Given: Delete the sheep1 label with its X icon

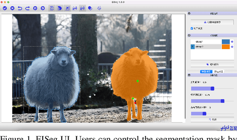Looking at the screenshot, I should 232,42.
